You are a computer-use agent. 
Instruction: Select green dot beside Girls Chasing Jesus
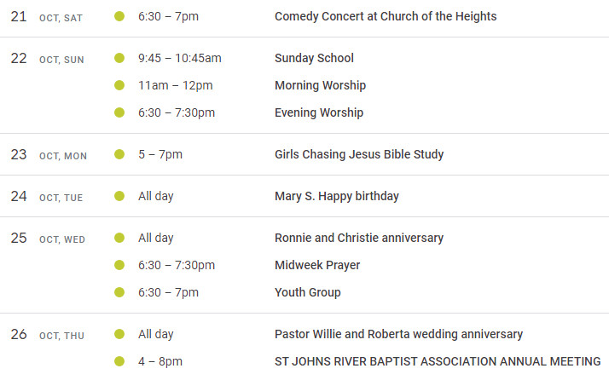[x=119, y=154]
